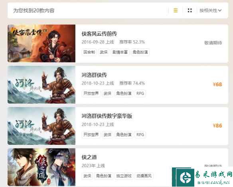Image resolution: width=233 pixels, height=187 pixels.
Task: Select the 剧情丰富 tag
Action: 120,52
